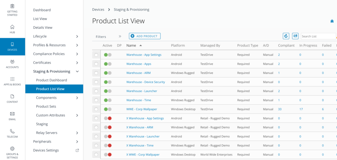Select radio button for X Warehouse - ARM
Image resolution: width=337 pixels, height=160 pixels.
[x=96, y=127]
